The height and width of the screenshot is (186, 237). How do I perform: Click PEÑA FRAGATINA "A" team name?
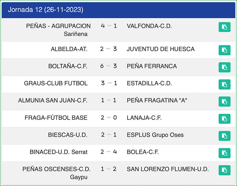tap(157, 100)
